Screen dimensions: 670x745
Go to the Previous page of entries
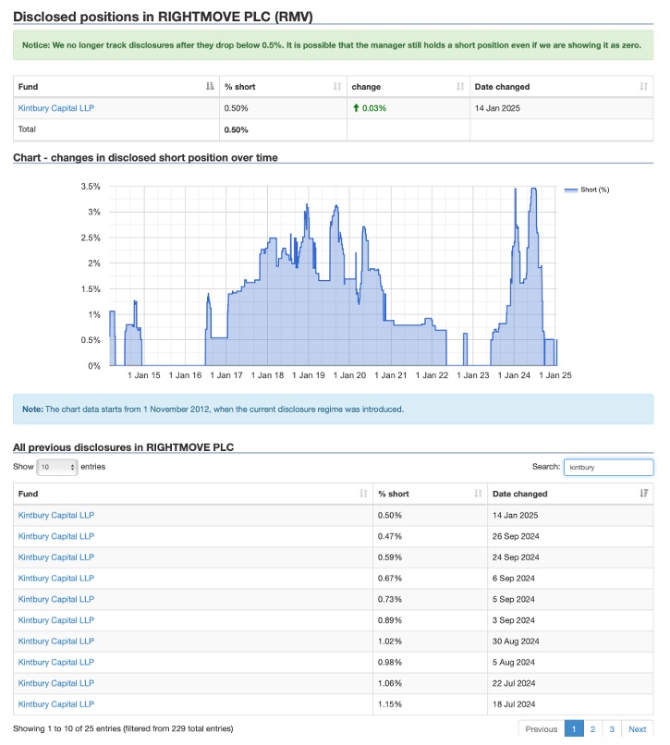pyautogui.click(x=542, y=729)
